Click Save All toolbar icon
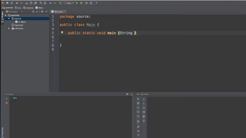The image size is (246, 138). point(7,3)
